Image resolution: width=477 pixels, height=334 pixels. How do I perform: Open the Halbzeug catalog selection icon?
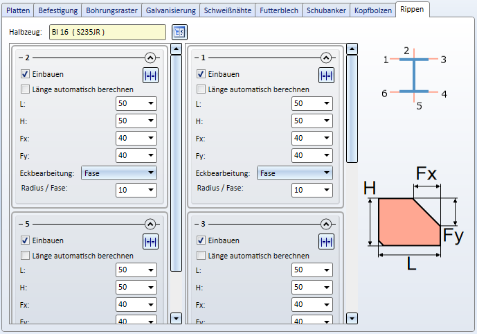(179, 32)
